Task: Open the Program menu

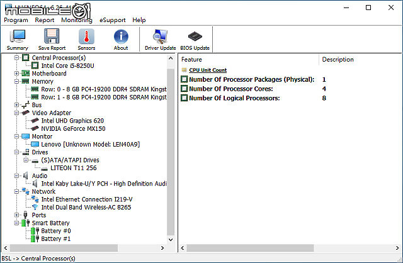Action: [16, 20]
